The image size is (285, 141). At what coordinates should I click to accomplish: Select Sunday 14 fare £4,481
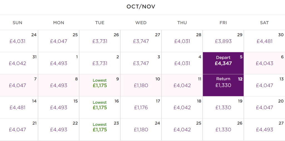[x=19, y=107]
